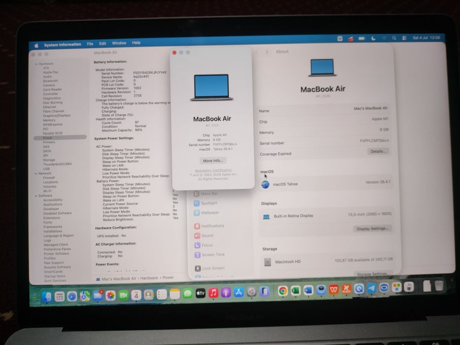The width and height of the screenshot is (460, 345).
Task: Launch FaceTime from the Dock
Action: click(x=124, y=295)
